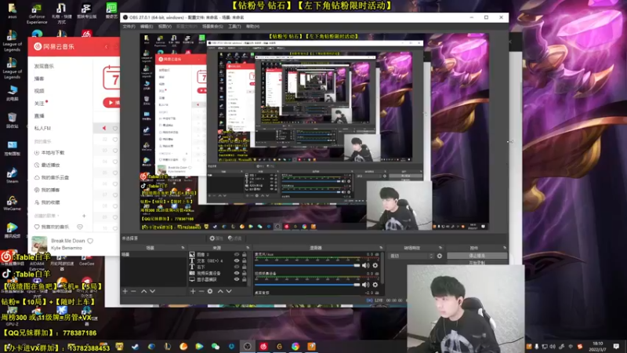Undock the Scenes panel via its header icon
Viewport: 627px width, 353px height.
coord(183,248)
